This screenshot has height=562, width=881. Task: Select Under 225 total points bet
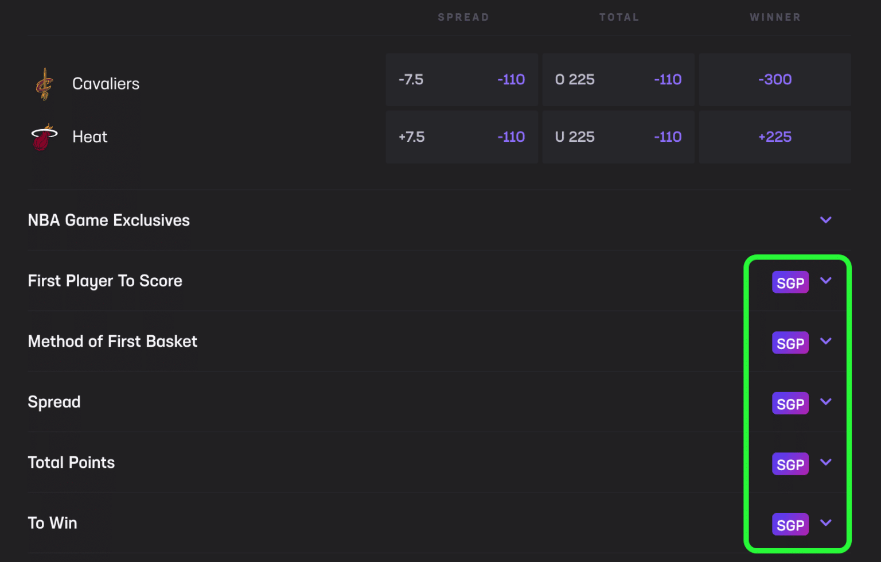point(618,137)
